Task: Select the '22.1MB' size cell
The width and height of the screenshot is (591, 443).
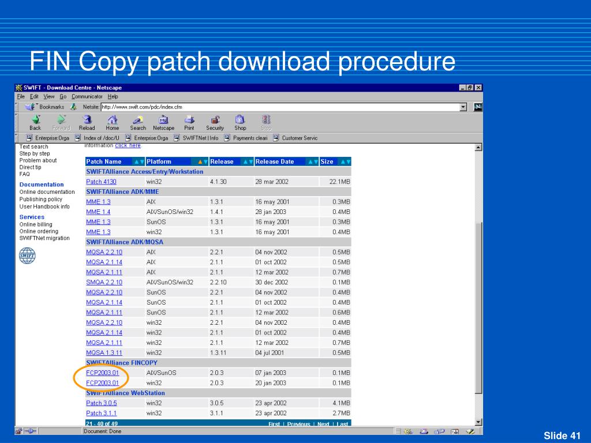Action: coord(335,182)
